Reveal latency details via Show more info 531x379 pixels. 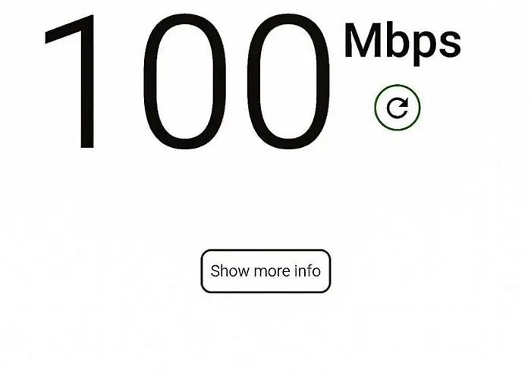tap(265, 271)
